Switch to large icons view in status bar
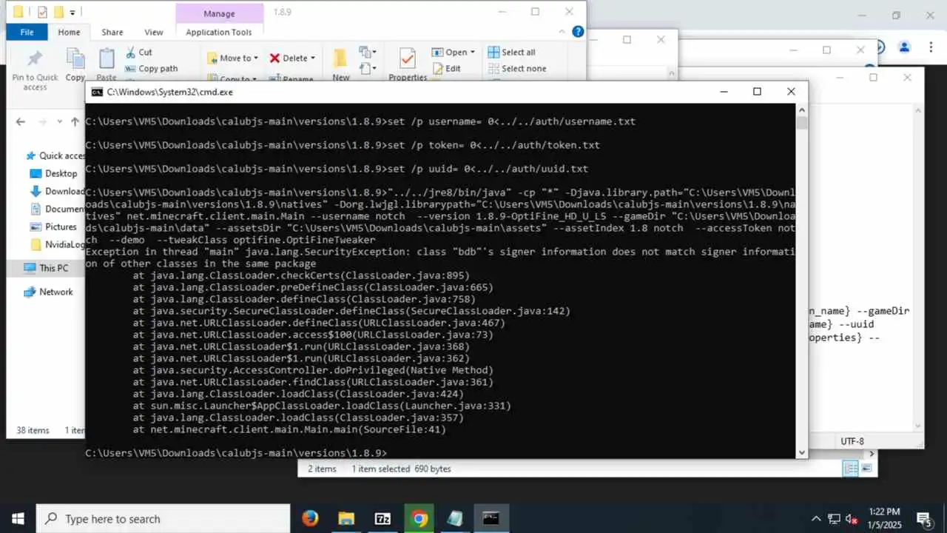Screen dimensions: 947x533 pyautogui.click(x=866, y=469)
